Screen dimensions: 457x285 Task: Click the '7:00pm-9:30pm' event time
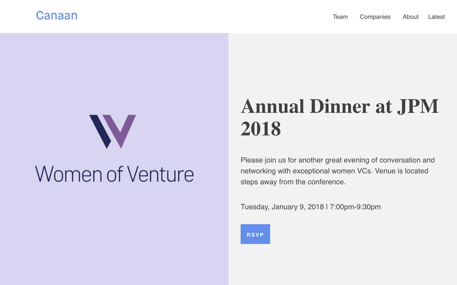click(x=355, y=207)
